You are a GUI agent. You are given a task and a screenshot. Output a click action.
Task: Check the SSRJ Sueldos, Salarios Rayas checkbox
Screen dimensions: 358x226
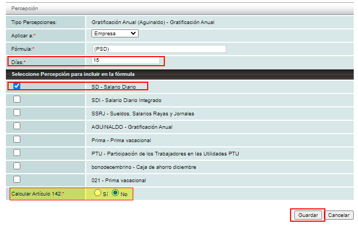click(17, 113)
